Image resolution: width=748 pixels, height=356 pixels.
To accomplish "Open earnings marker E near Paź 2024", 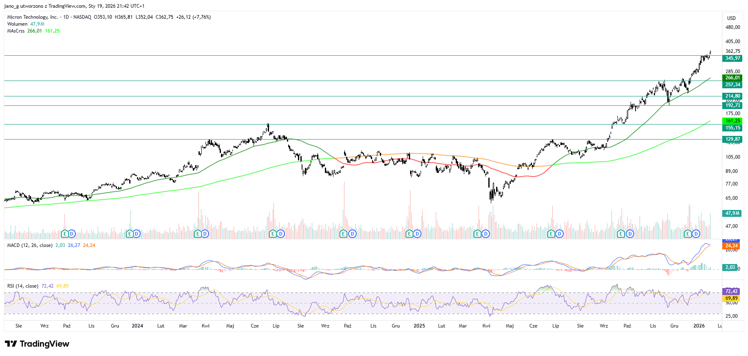I will click(x=344, y=234).
